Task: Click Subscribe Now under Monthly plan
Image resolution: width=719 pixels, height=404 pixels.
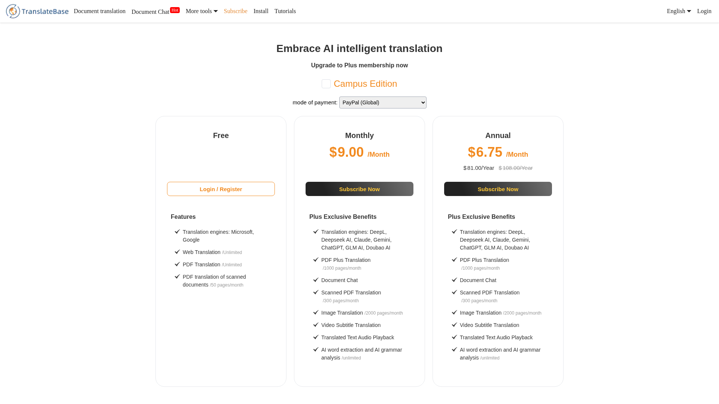Action: (359, 189)
